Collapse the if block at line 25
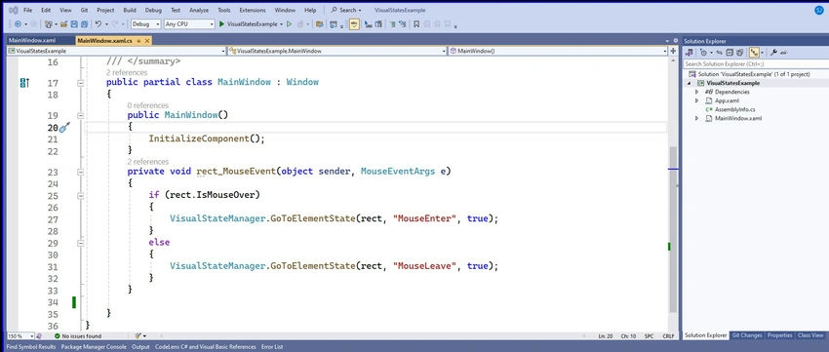 80,195
